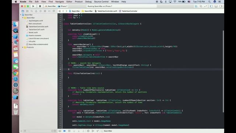Open TableViewController.swift jump bar item
This screenshot has width=236, height=133.
click(106, 11)
